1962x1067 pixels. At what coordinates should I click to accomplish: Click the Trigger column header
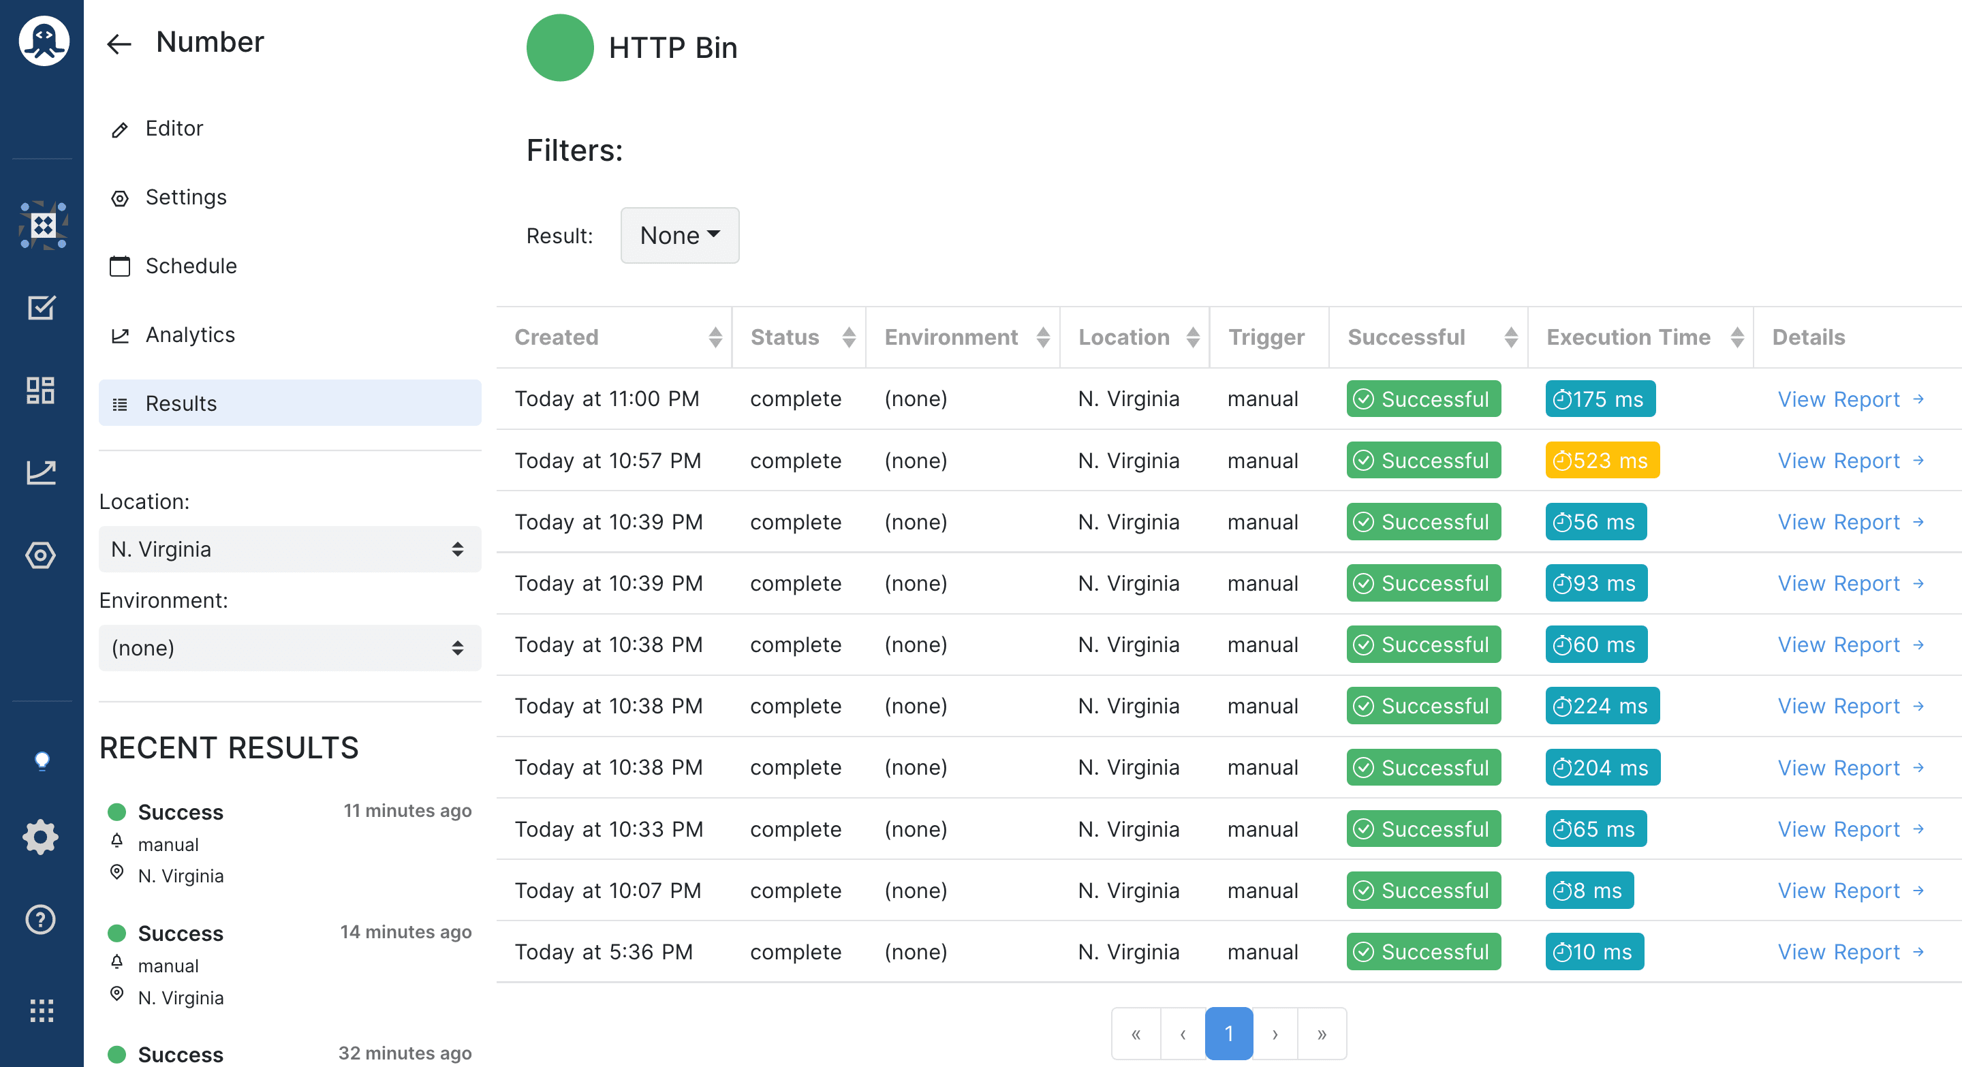1266,337
